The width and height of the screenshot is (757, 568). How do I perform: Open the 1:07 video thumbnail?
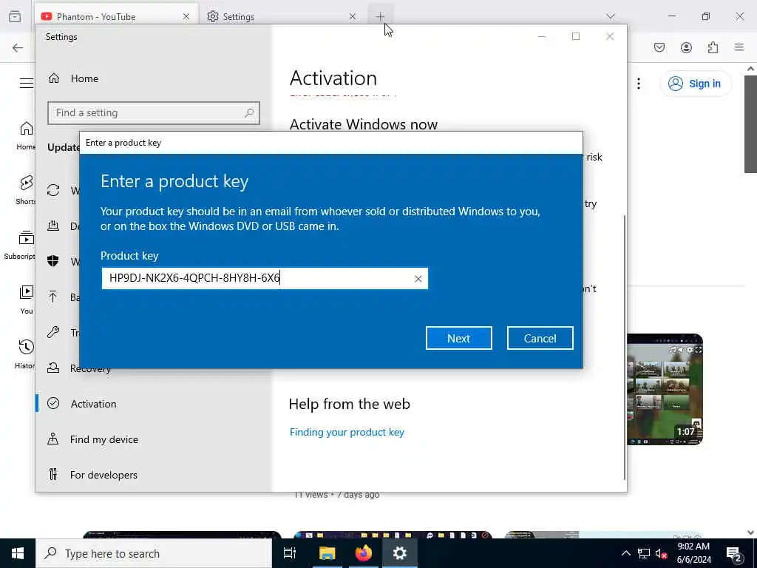(x=665, y=389)
